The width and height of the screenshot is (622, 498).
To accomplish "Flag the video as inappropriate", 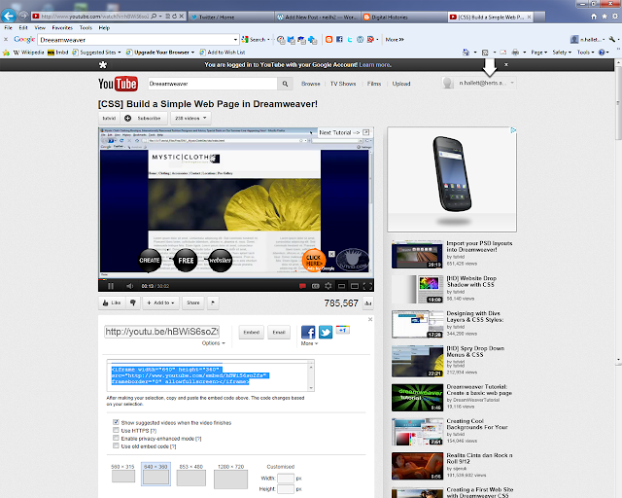I will tap(213, 302).
